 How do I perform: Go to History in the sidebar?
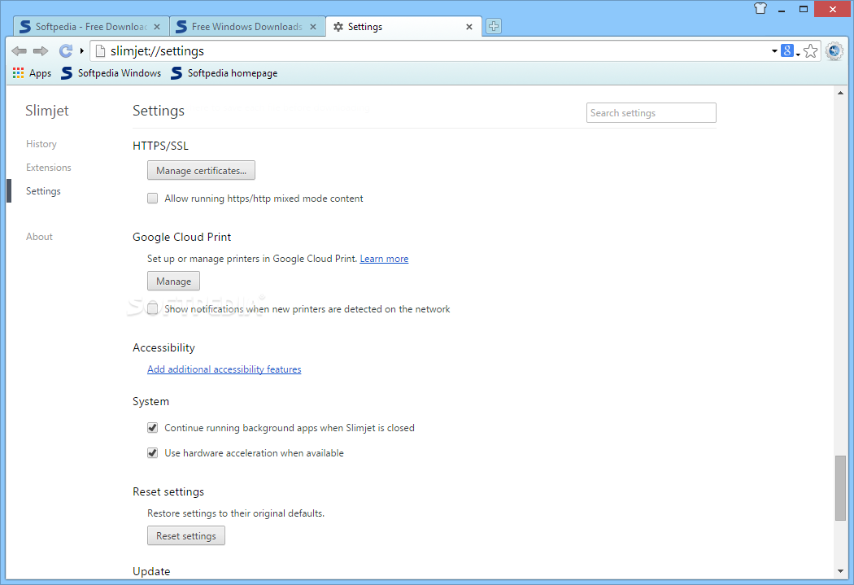point(41,144)
